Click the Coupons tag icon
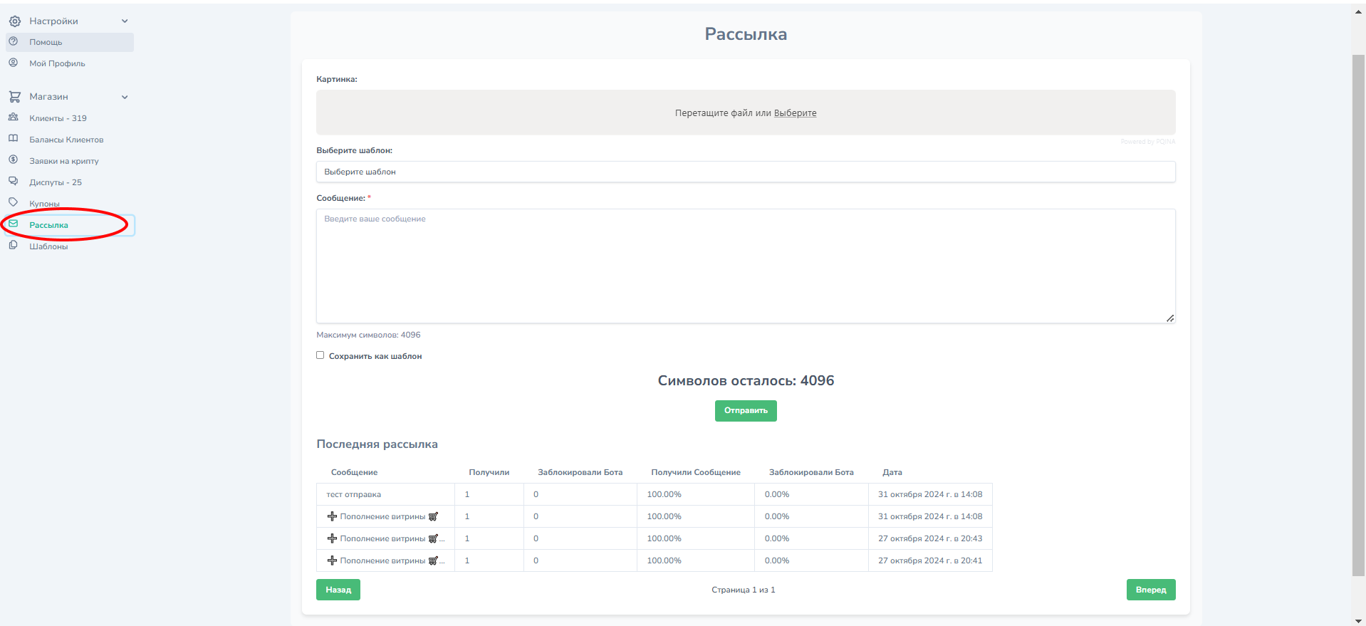Viewport: 1366px width, 626px height. [x=14, y=202]
